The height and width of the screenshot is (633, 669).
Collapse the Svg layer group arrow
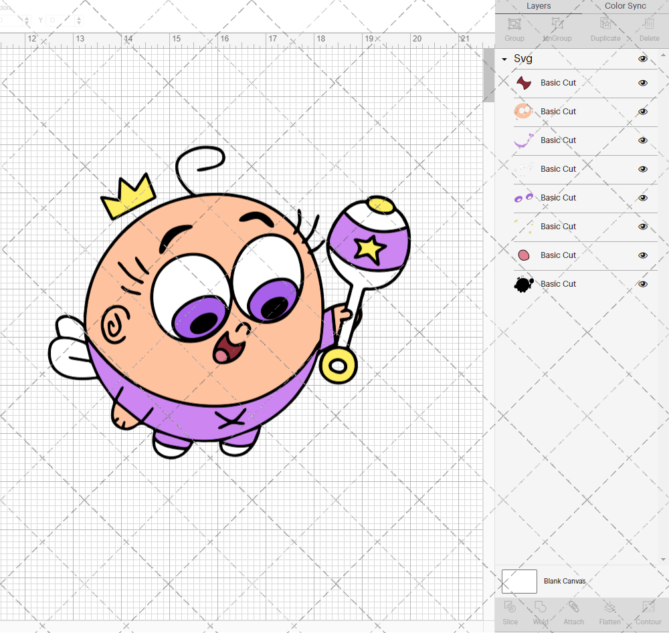coord(504,59)
